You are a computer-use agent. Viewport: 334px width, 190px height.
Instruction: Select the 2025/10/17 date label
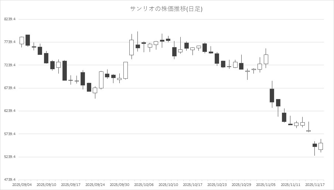192,184
